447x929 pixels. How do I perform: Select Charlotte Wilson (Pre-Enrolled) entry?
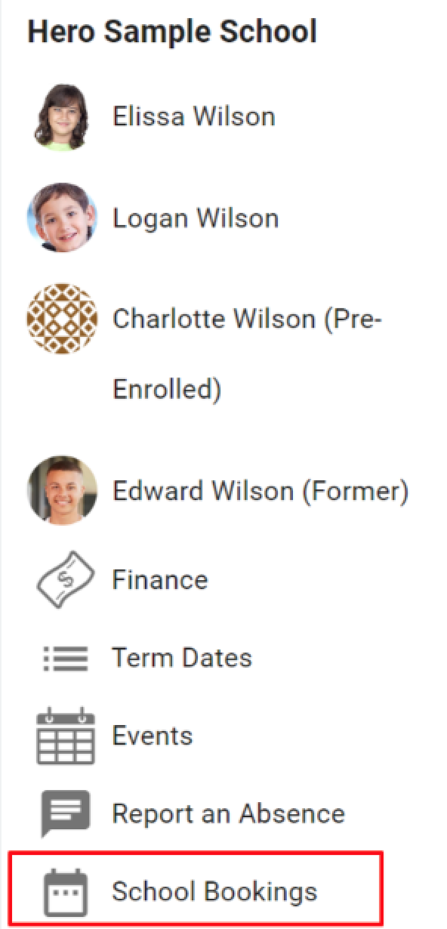(247, 319)
